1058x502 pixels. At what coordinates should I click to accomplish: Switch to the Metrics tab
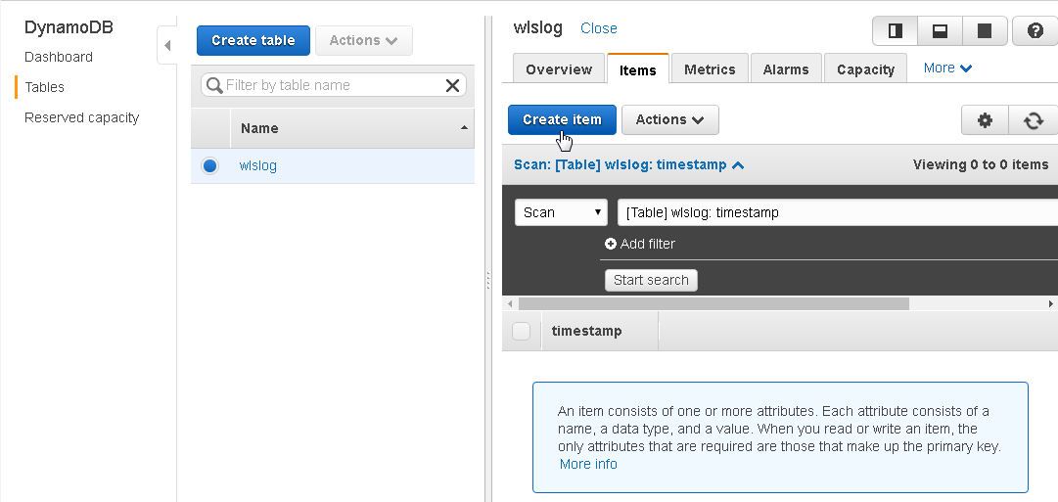click(x=710, y=68)
